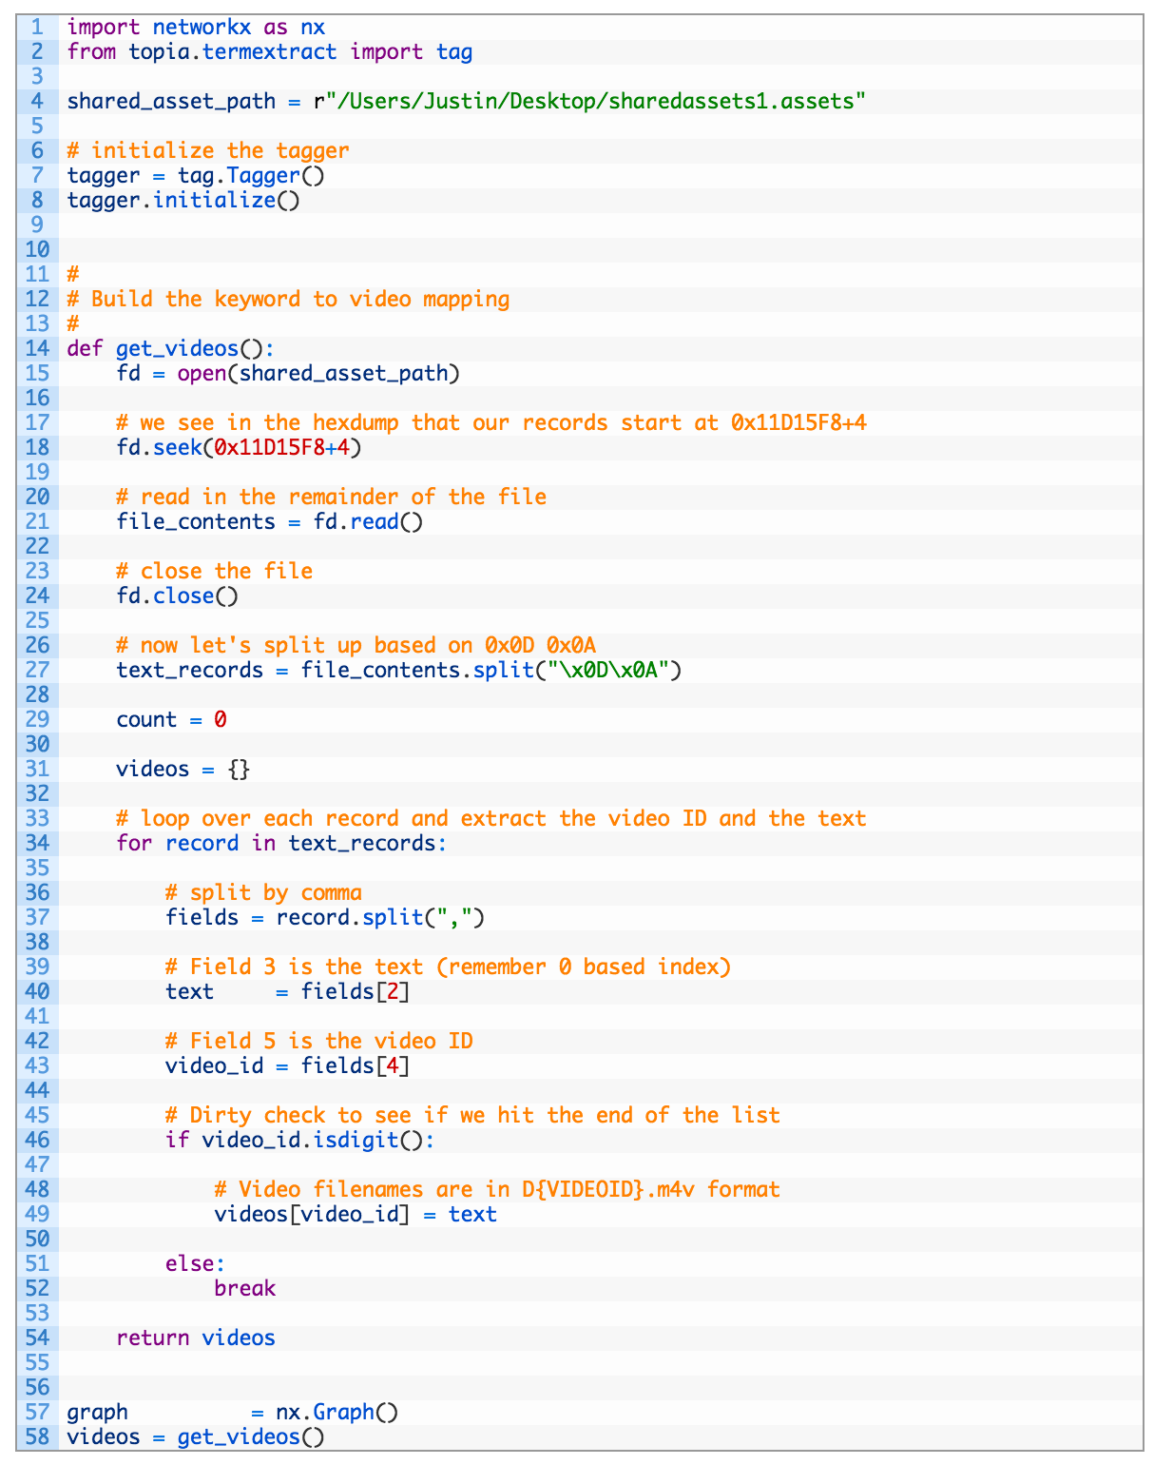Click the 'break' statement
This screenshot has width=1154, height=1465.
245,1288
